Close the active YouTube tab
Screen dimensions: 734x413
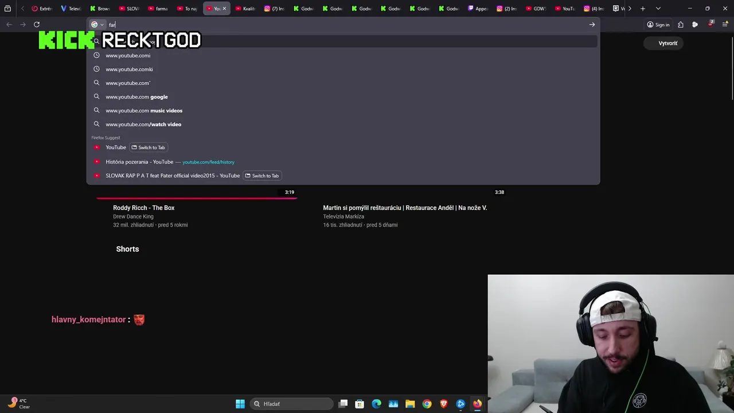(x=224, y=9)
